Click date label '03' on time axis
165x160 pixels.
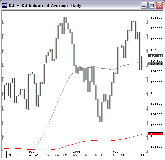click(x=75, y=155)
